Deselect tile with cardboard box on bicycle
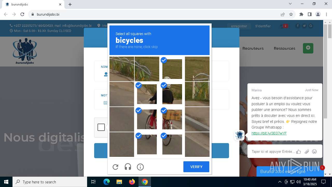Viewport: 332px width, 187px height. [172, 119]
